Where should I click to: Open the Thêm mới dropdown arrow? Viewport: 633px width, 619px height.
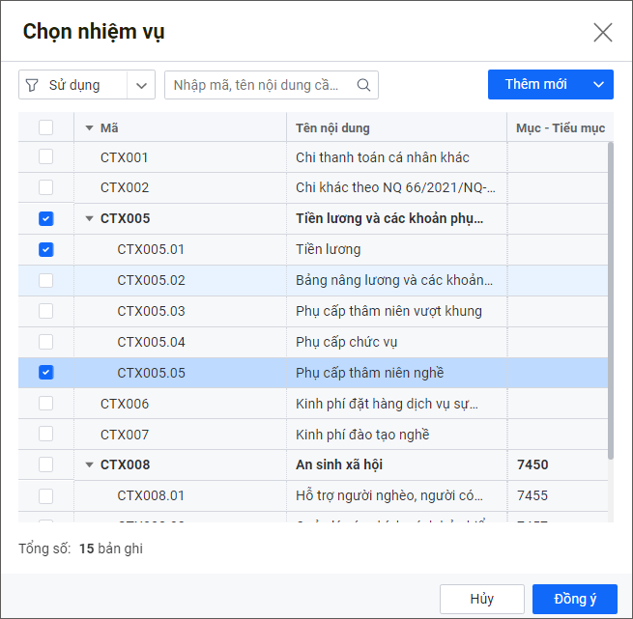pos(599,85)
